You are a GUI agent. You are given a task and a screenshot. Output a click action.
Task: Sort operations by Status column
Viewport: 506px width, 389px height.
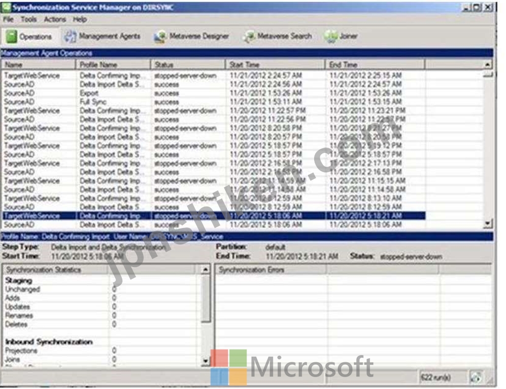(x=188, y=64)
